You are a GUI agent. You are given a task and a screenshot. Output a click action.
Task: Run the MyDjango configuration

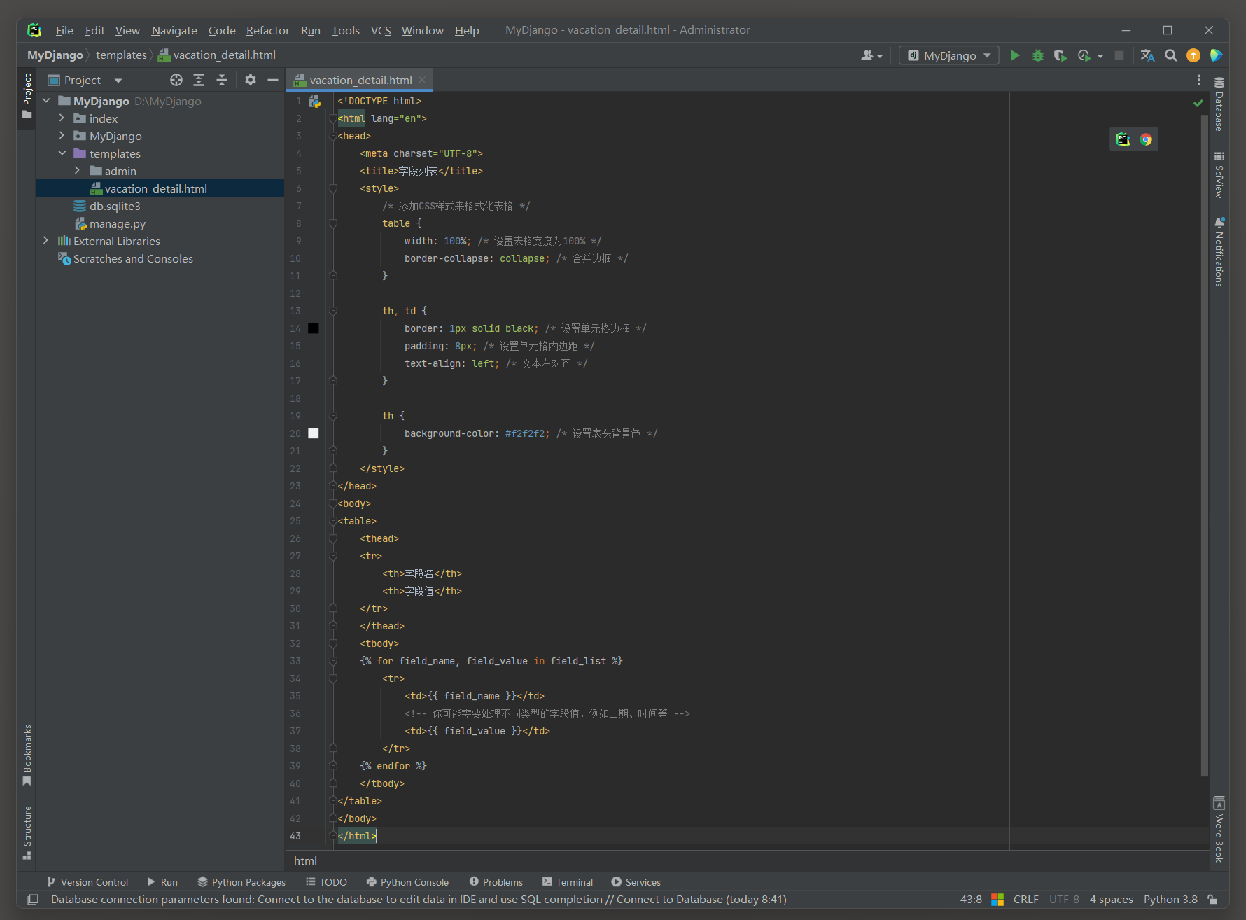[1015, 55]
